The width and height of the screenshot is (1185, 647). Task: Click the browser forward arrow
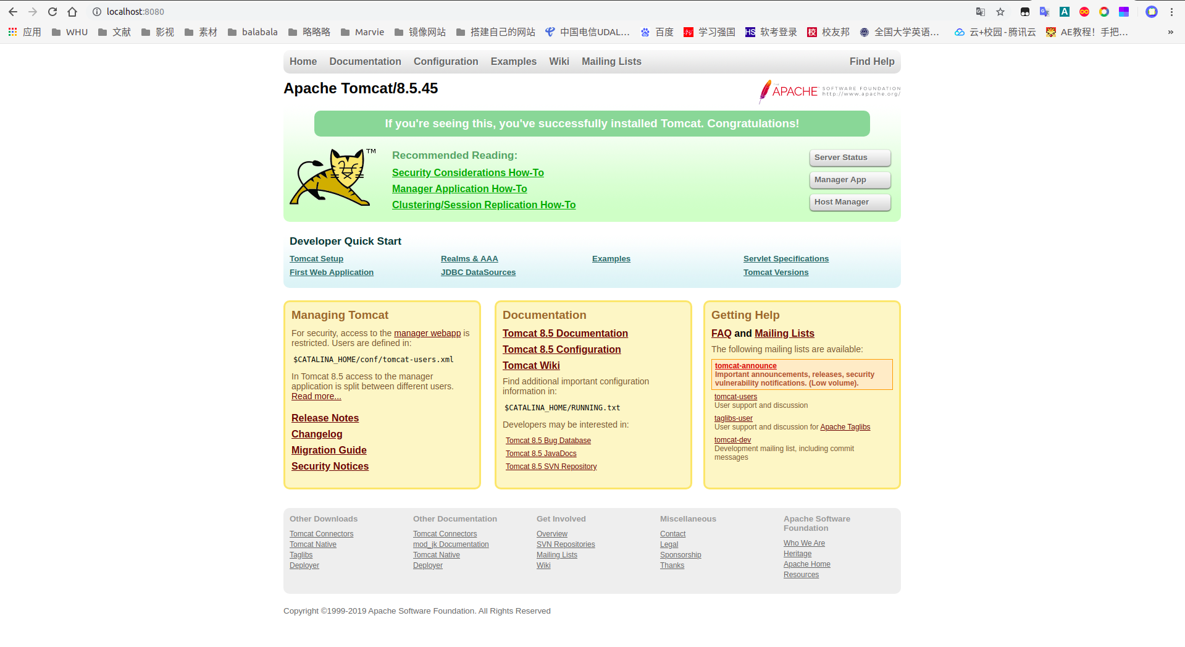click(33, 12)
